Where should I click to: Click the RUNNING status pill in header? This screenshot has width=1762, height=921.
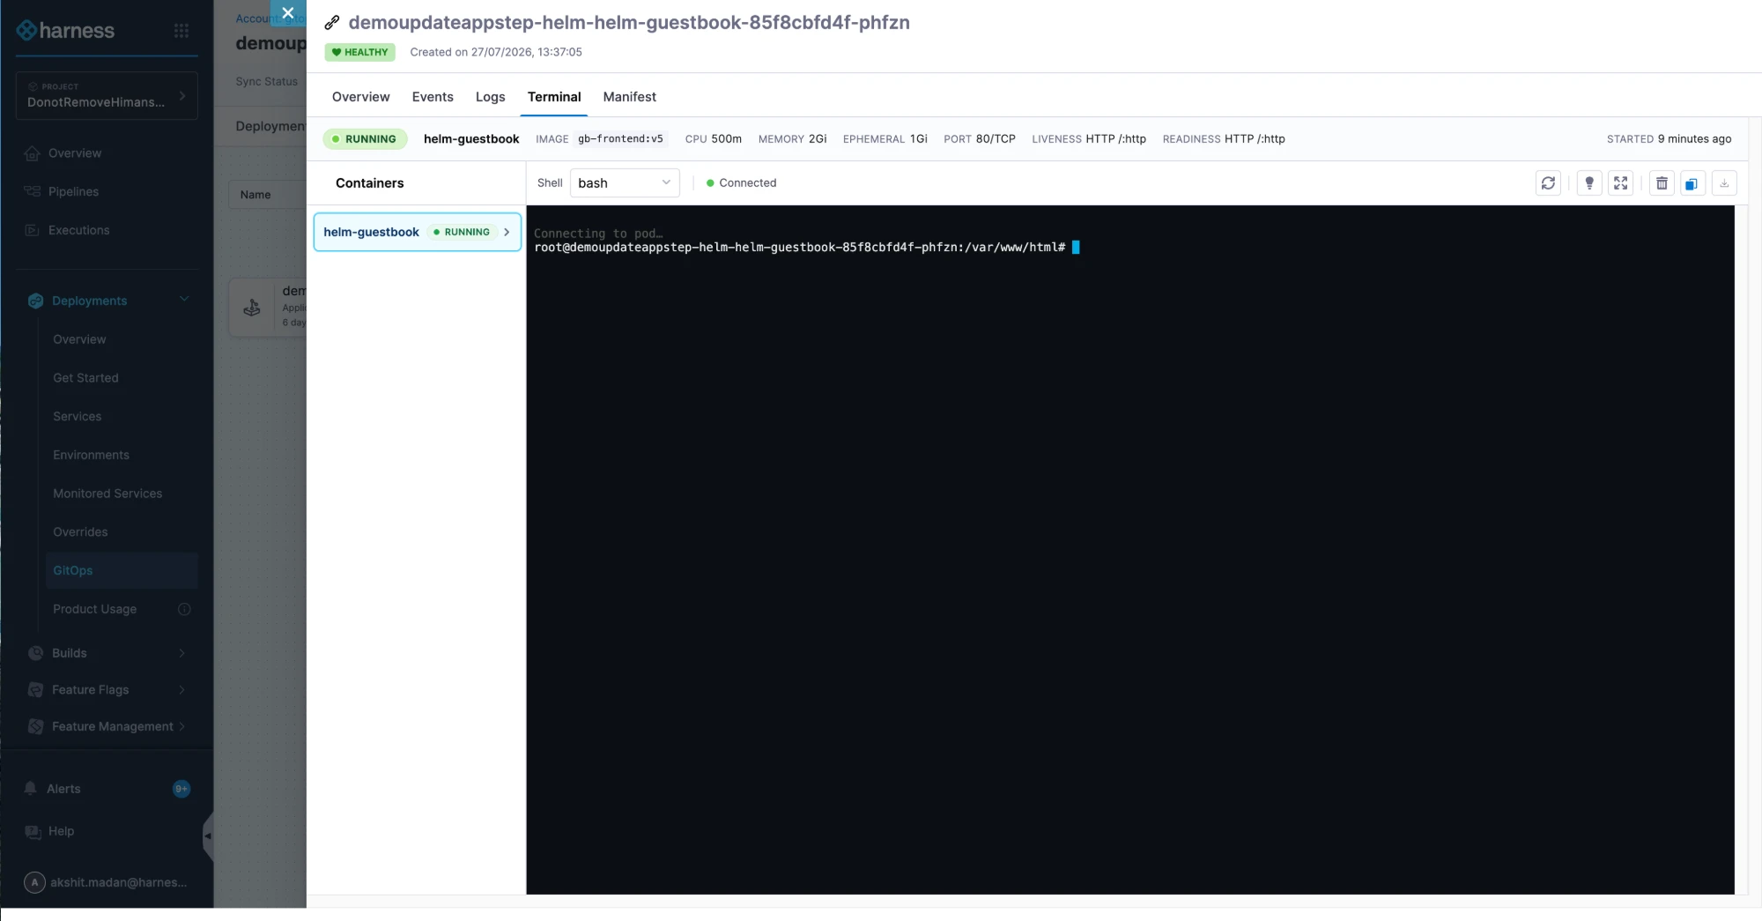(364, 139)
